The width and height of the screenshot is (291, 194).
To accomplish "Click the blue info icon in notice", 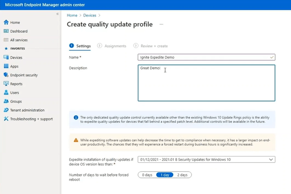I will coord(76,118).
